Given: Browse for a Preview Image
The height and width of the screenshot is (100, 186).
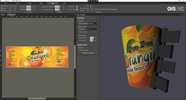Looking at the screenshot, I should click(x=95, y=32).
